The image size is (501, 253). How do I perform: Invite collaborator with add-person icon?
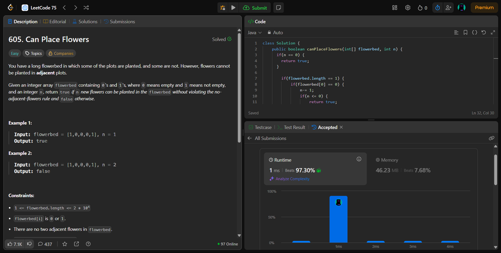click(448, 8)
